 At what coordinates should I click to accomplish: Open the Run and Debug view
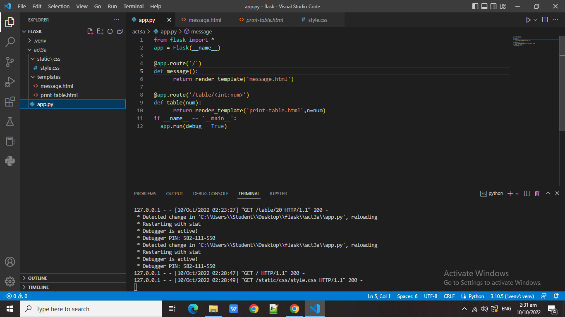click(x=10, y=81)
